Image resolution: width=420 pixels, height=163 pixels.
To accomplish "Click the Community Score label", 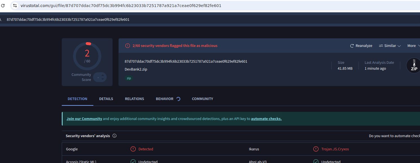I will point(81,77).
